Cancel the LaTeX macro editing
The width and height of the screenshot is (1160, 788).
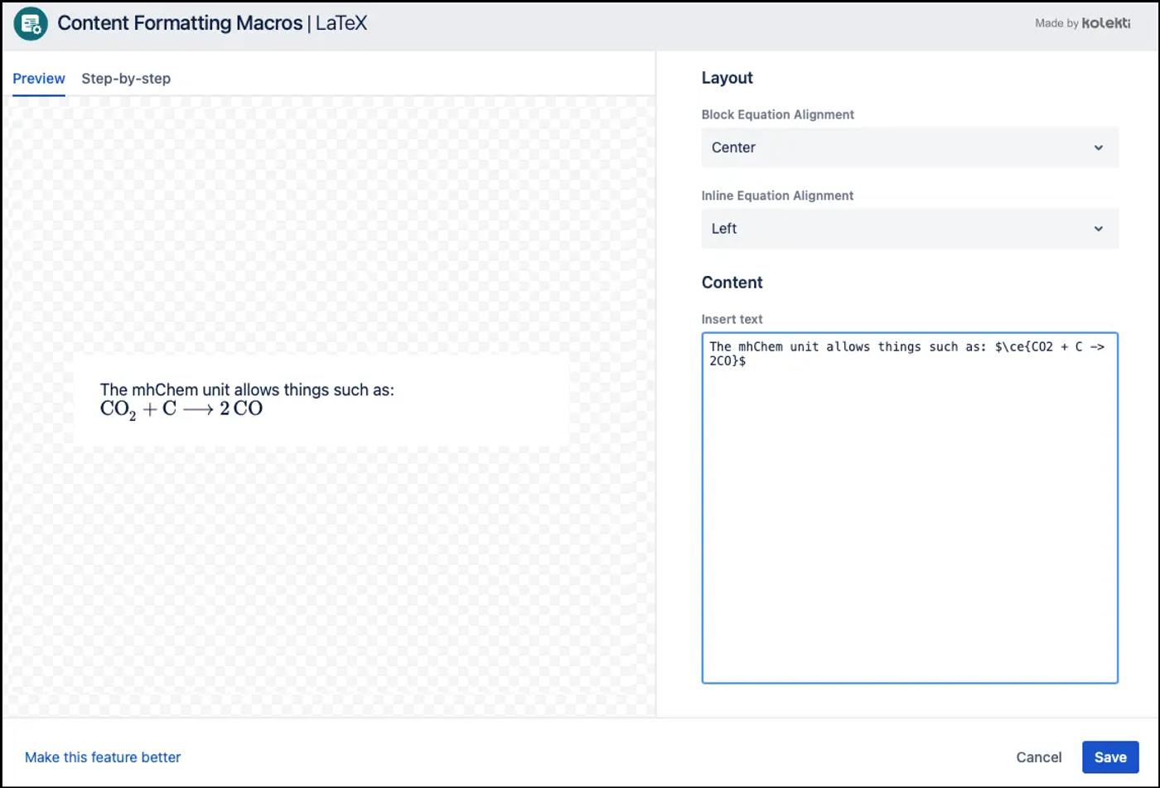pos(1039,757)
